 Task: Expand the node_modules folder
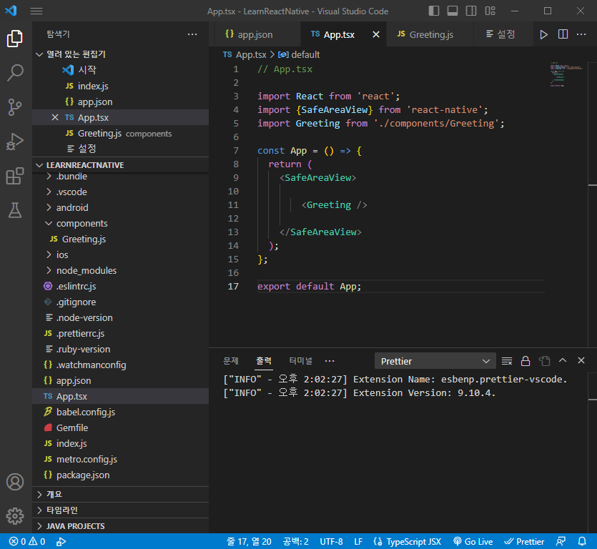(120, 271)
